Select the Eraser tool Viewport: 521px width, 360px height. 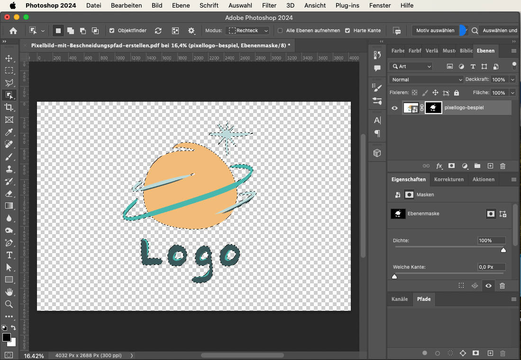click(9, 193)
